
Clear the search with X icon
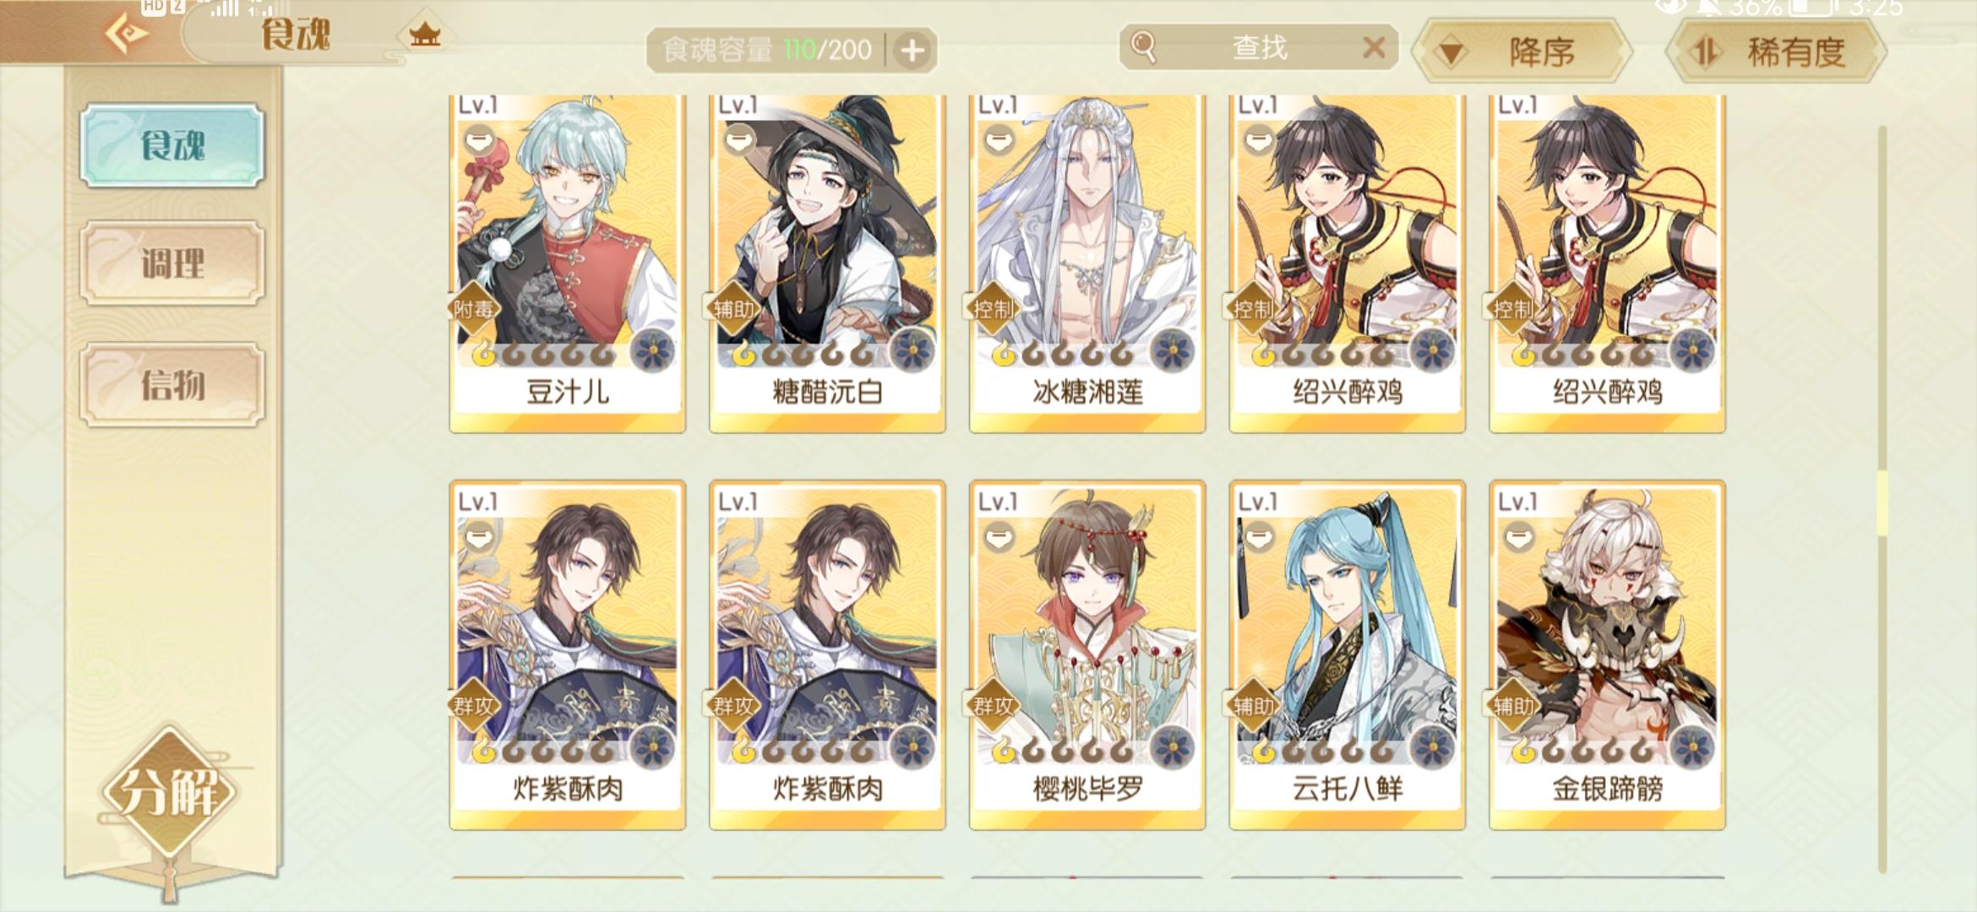pyautogui.click(x=1374, y=47)
